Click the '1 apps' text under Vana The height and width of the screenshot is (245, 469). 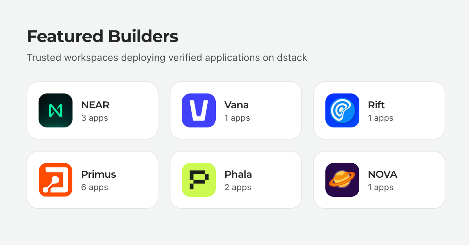(x=237, y=118)
